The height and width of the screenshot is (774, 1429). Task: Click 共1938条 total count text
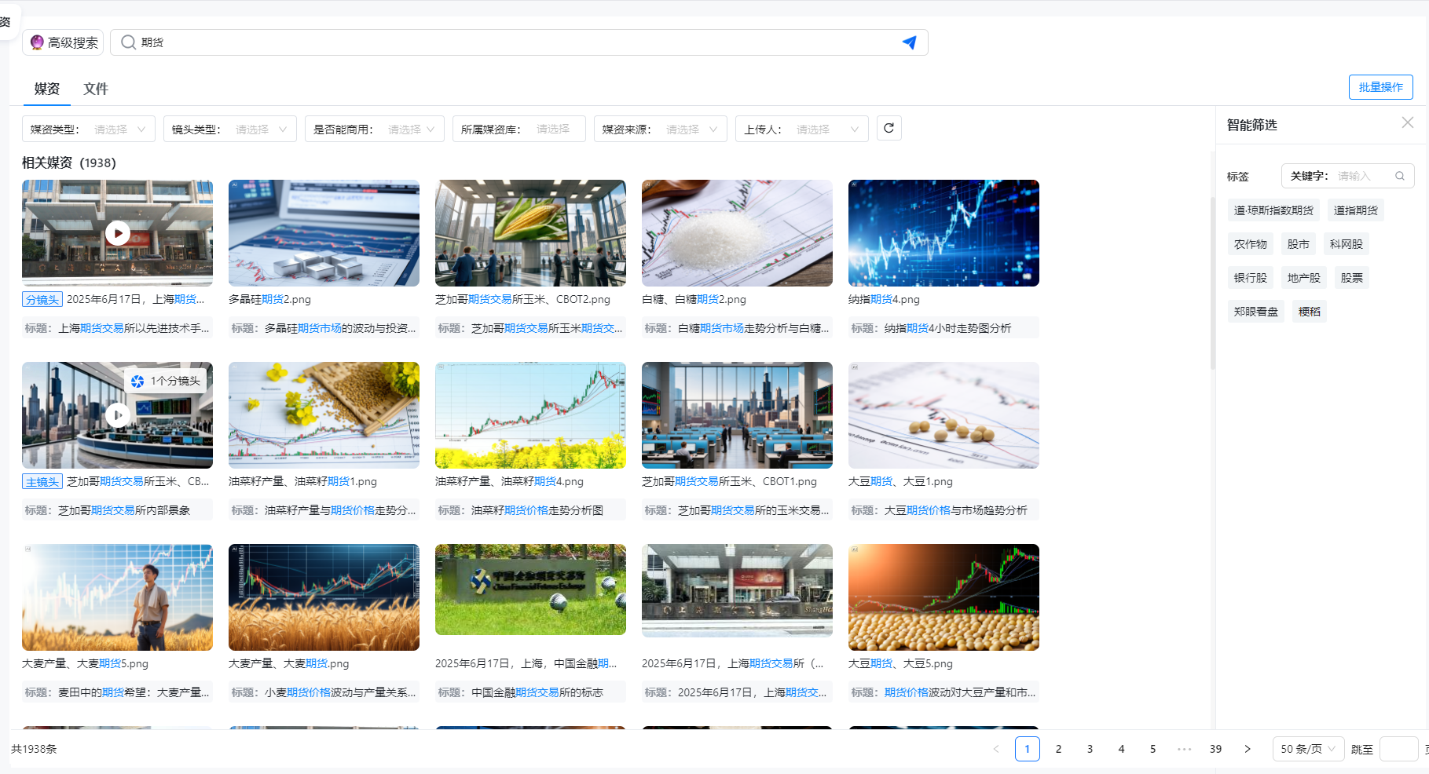[x=35, y=749]
